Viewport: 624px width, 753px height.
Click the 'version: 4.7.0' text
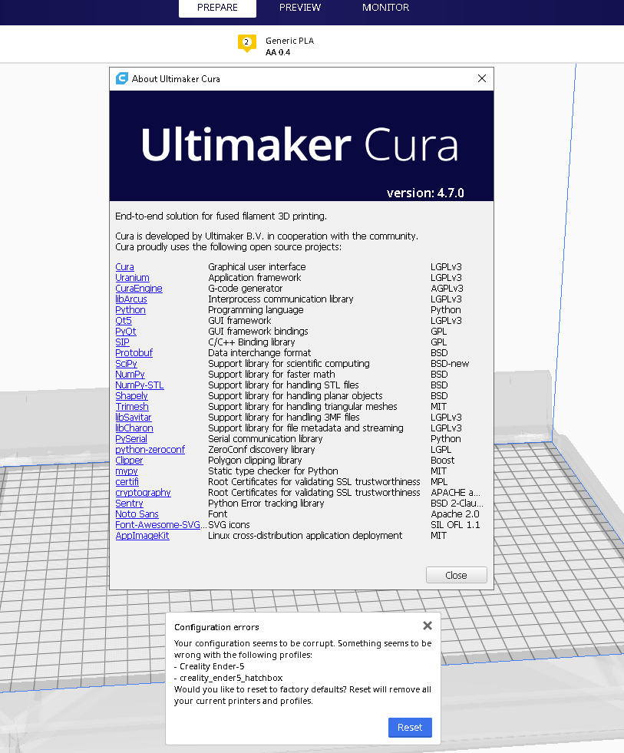[x=425, y=193]
